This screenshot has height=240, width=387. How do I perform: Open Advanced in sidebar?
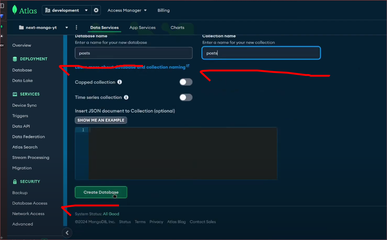(23, 224)
